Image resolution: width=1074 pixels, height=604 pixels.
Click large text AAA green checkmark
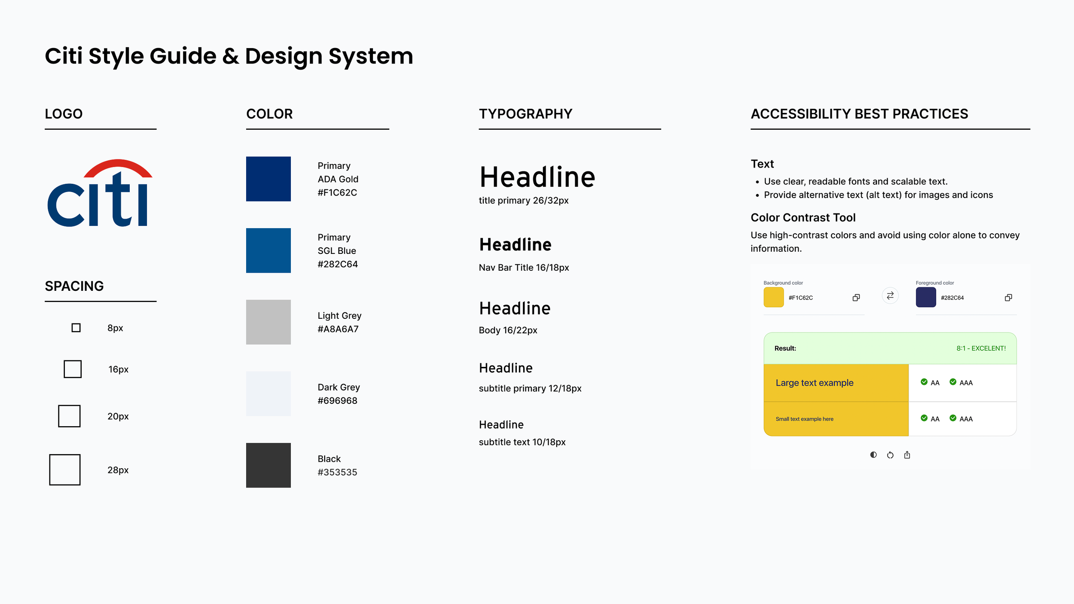952,382
